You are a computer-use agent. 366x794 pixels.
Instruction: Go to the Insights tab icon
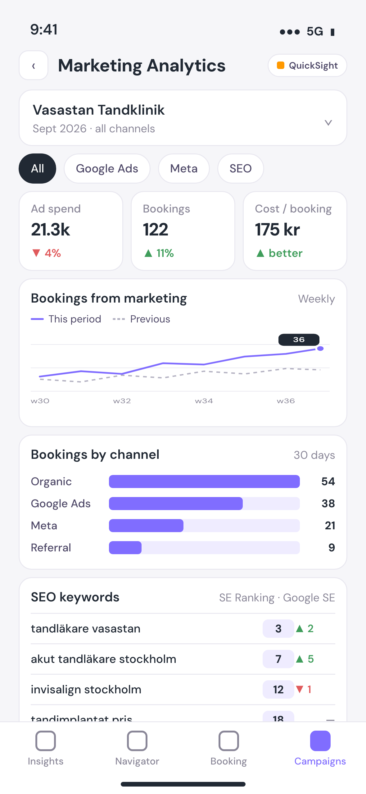pos(46,741)
